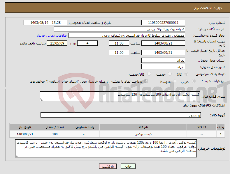The height and width of the screenshot is (174, 230).
Task: Click the نام کالا column header
Action: [143, 127]
